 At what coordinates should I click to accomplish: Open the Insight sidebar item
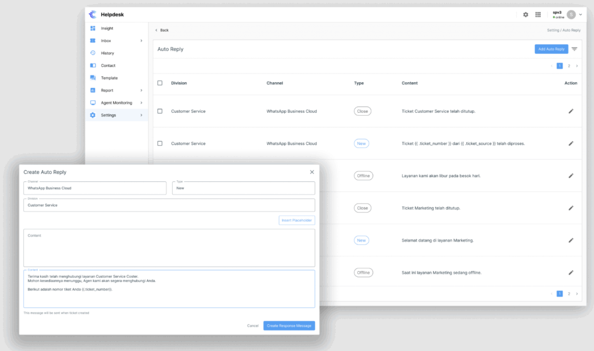pos(107,28)
